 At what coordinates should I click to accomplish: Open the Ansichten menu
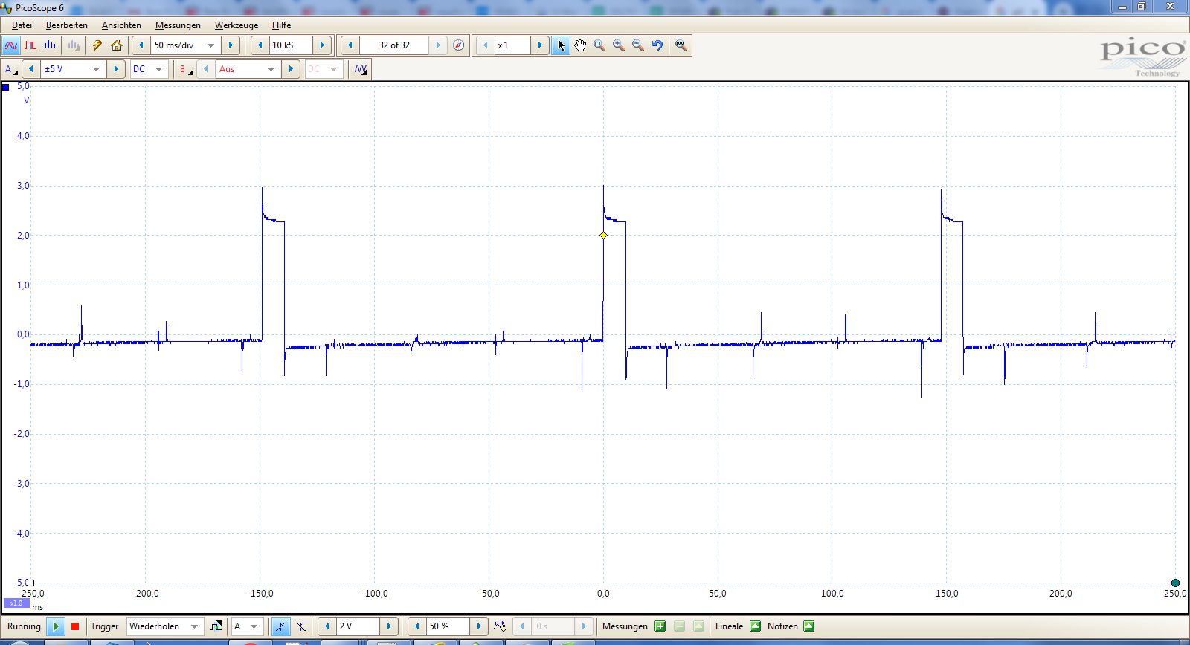pyautogui.click(x=121, y=25)
